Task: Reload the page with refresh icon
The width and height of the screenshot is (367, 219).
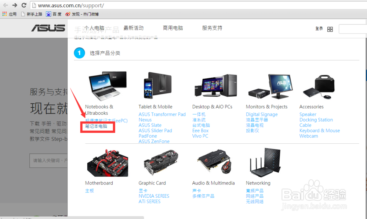Action: tap(23, 5)
